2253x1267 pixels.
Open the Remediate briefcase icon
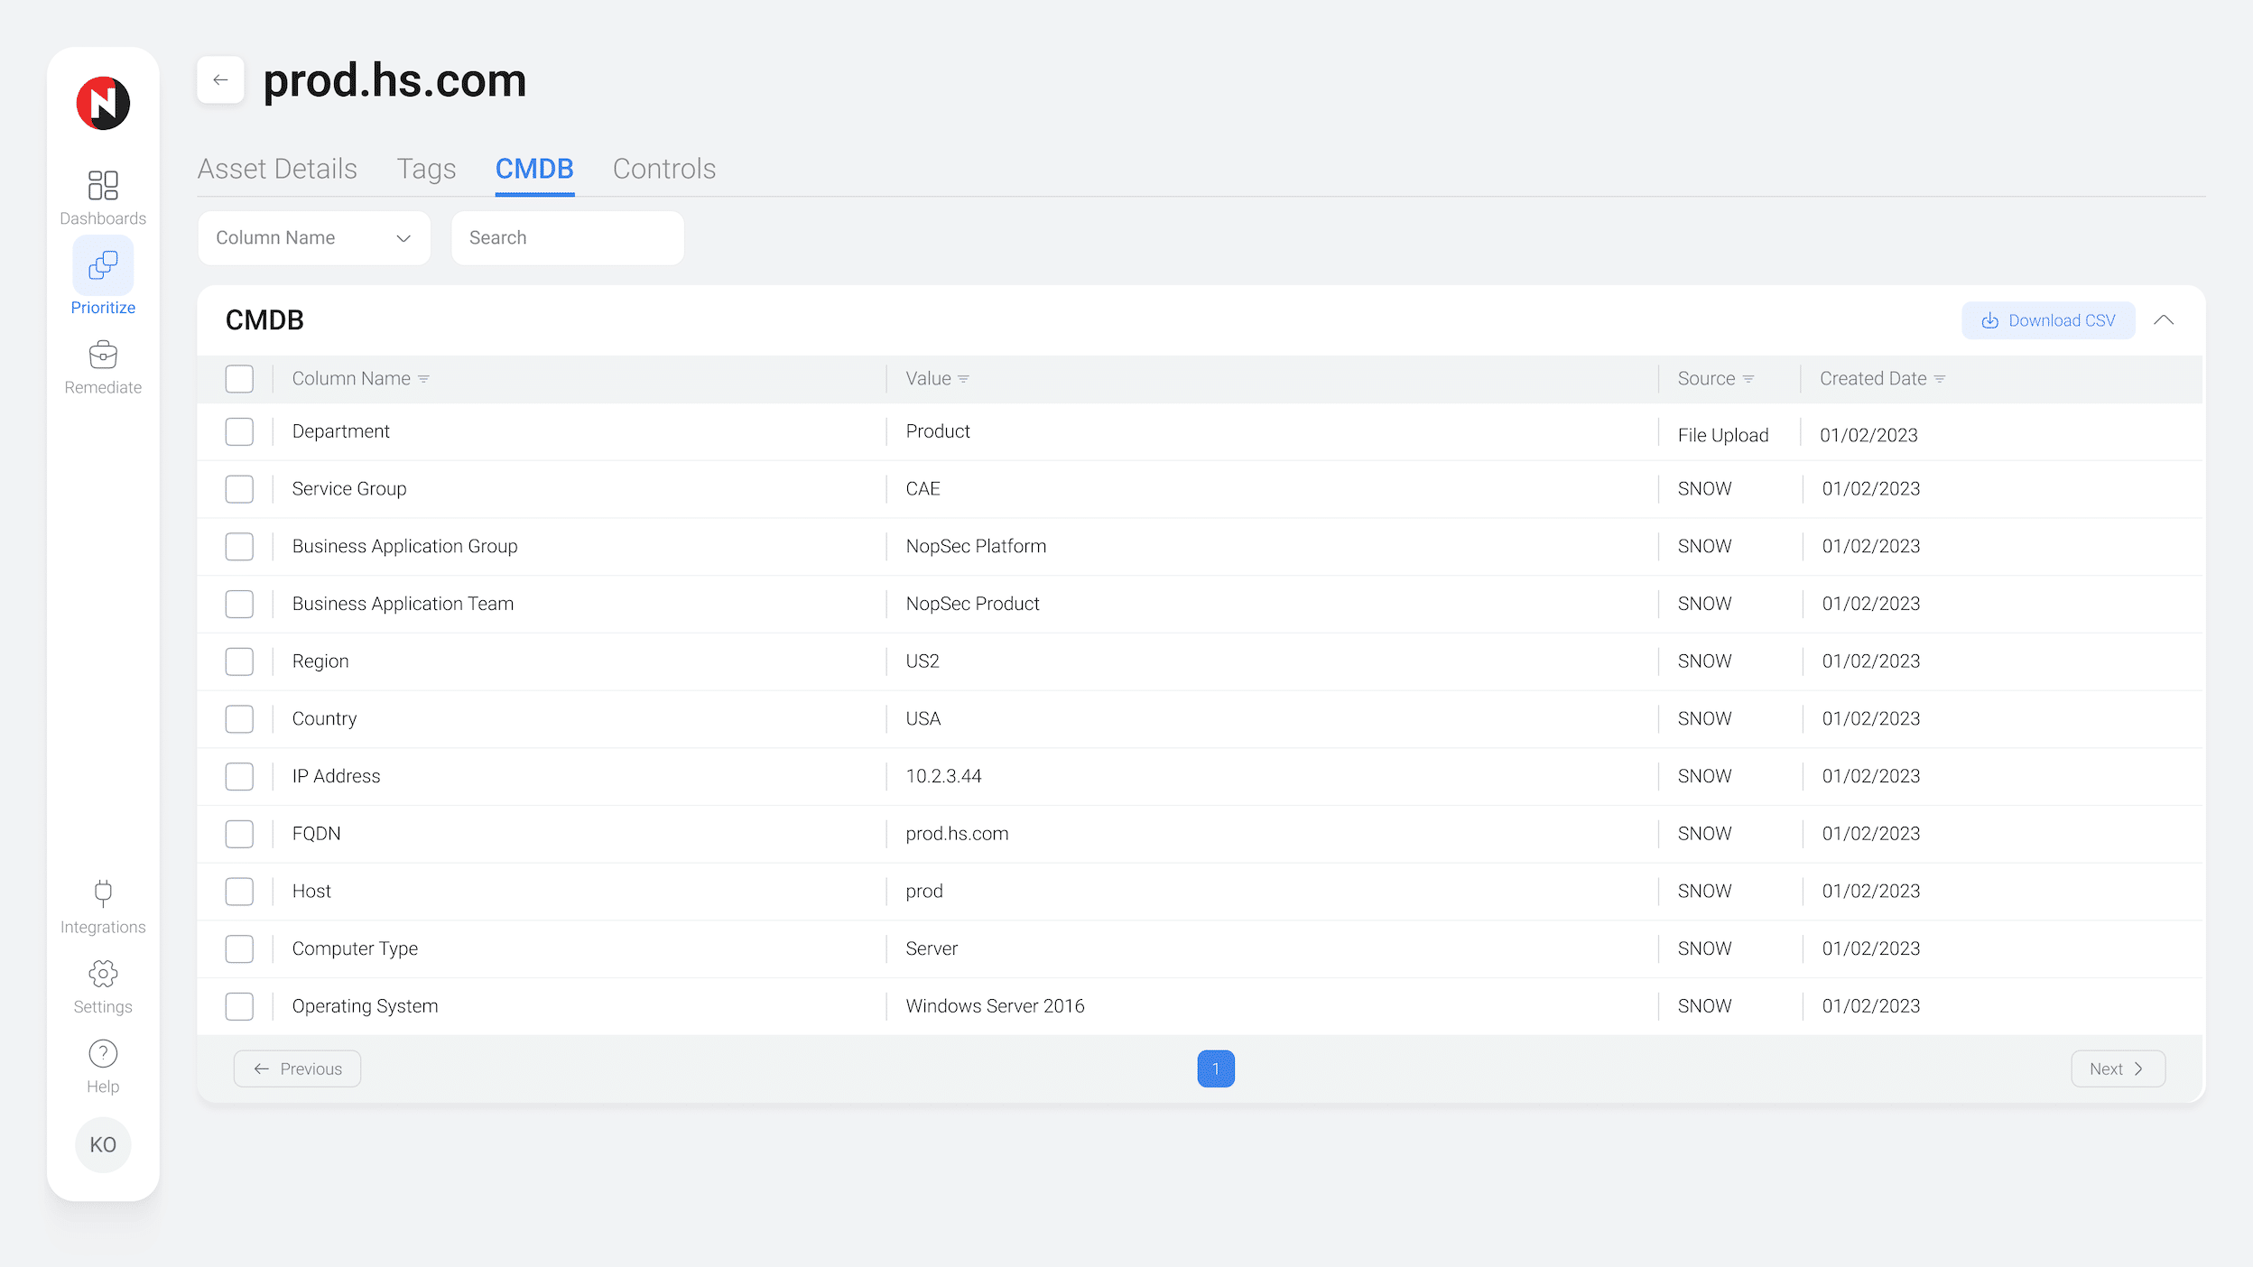103,355
